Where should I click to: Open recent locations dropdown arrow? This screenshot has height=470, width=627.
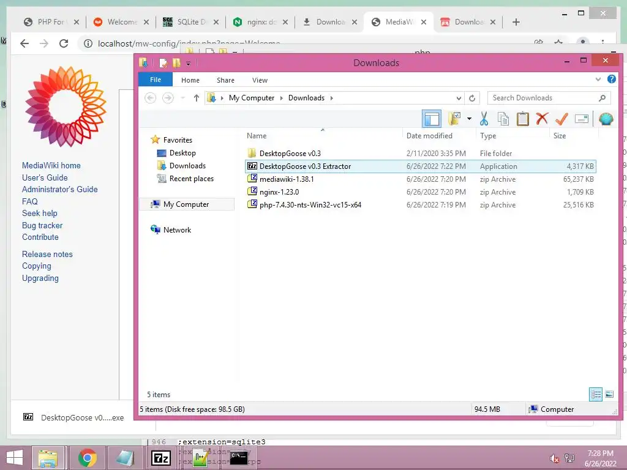click(182, 98)
